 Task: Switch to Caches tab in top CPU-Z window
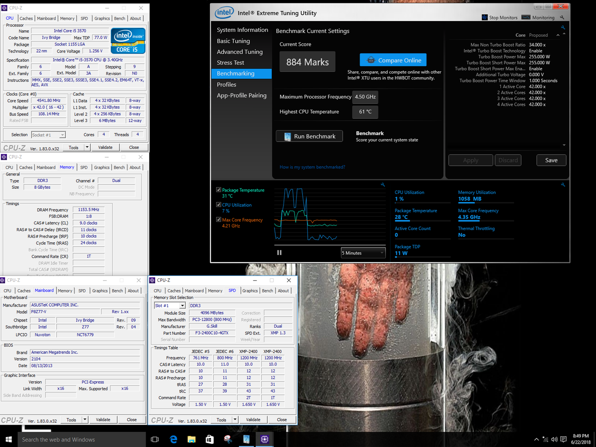(26, 18)
